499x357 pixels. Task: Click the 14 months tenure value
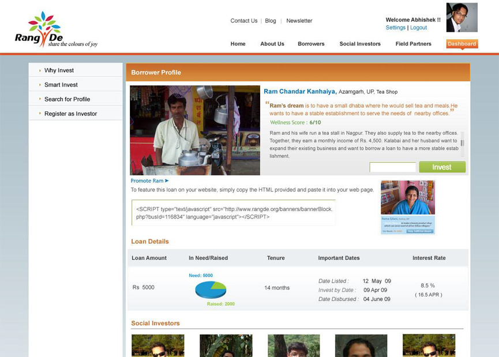pos(277,288)
